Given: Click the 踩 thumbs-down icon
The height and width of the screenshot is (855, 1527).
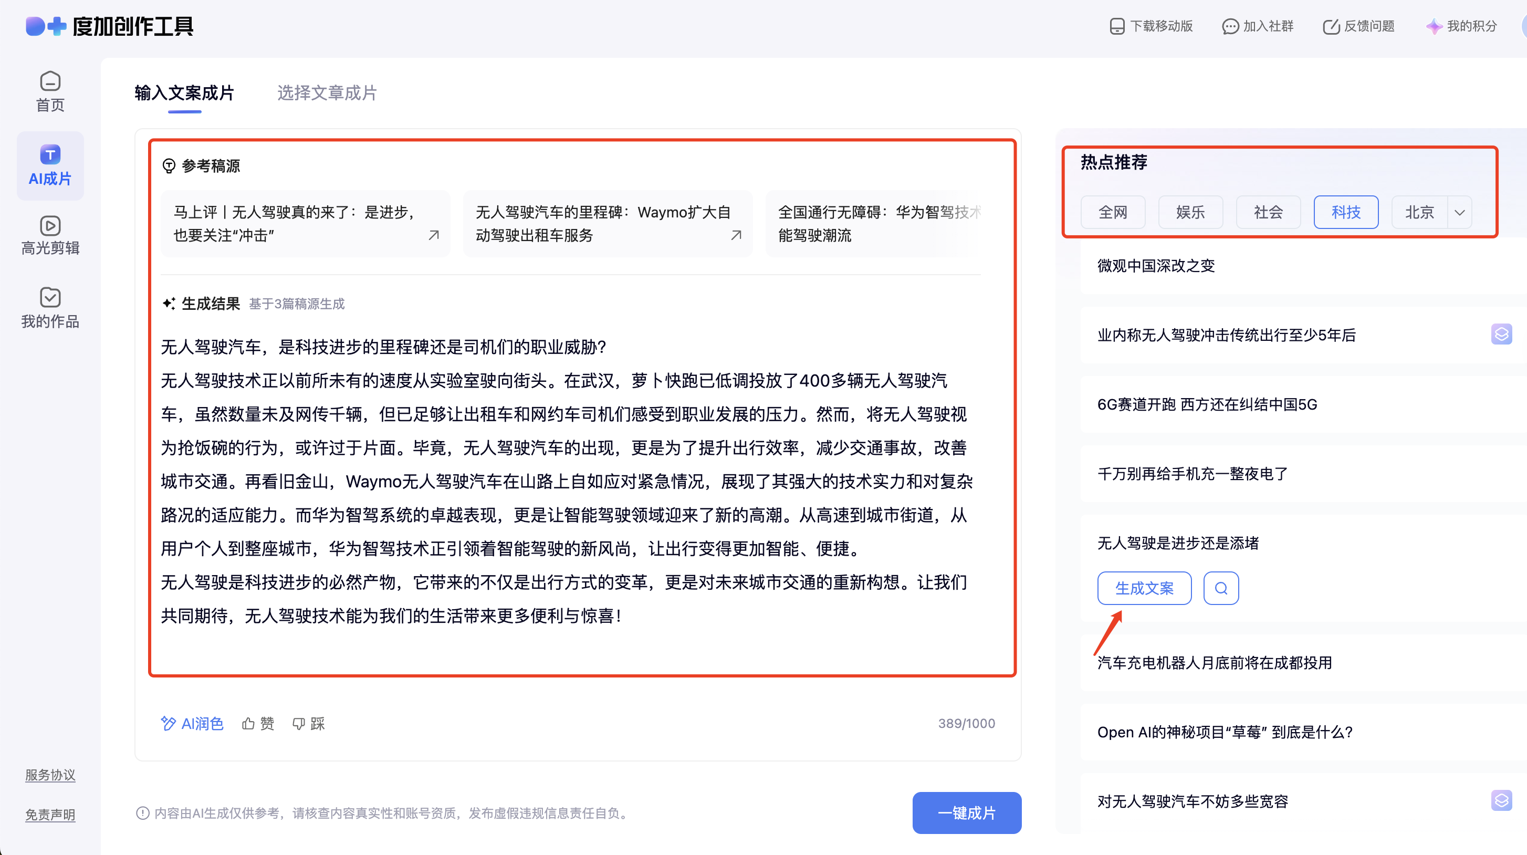Looking at the screenshot, I should click(x=299, y=723).
